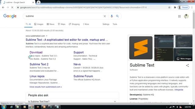Launch Internet Explorer from the taskbar
The width and height of the screenshot is (195, 109).
click(x=12, y=107)
